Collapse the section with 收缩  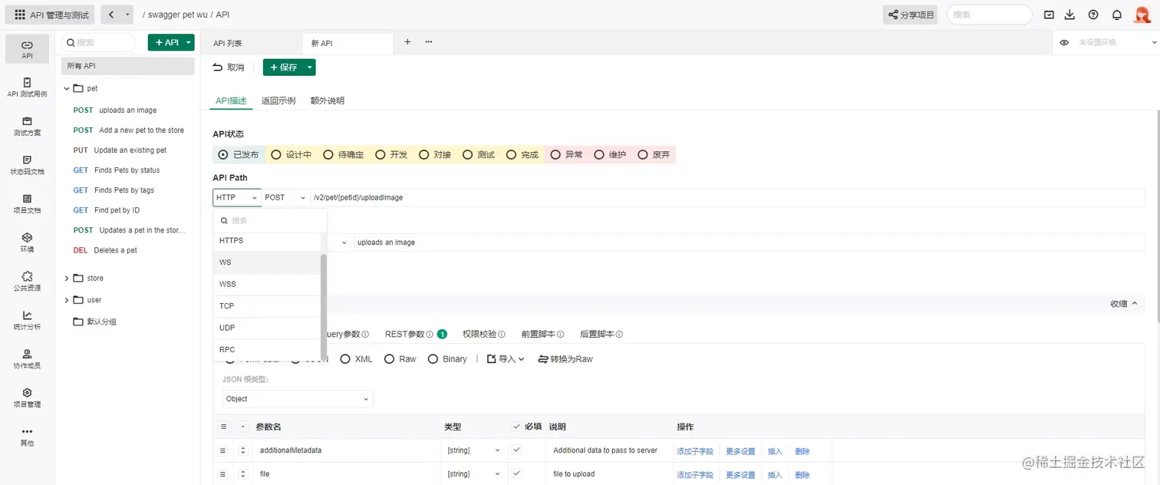pyautogui.click(x=1123, y=304)
